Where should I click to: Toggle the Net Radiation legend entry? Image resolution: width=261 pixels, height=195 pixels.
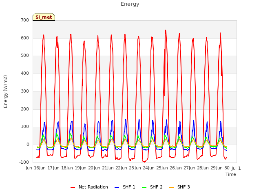[x=89, y=187]
